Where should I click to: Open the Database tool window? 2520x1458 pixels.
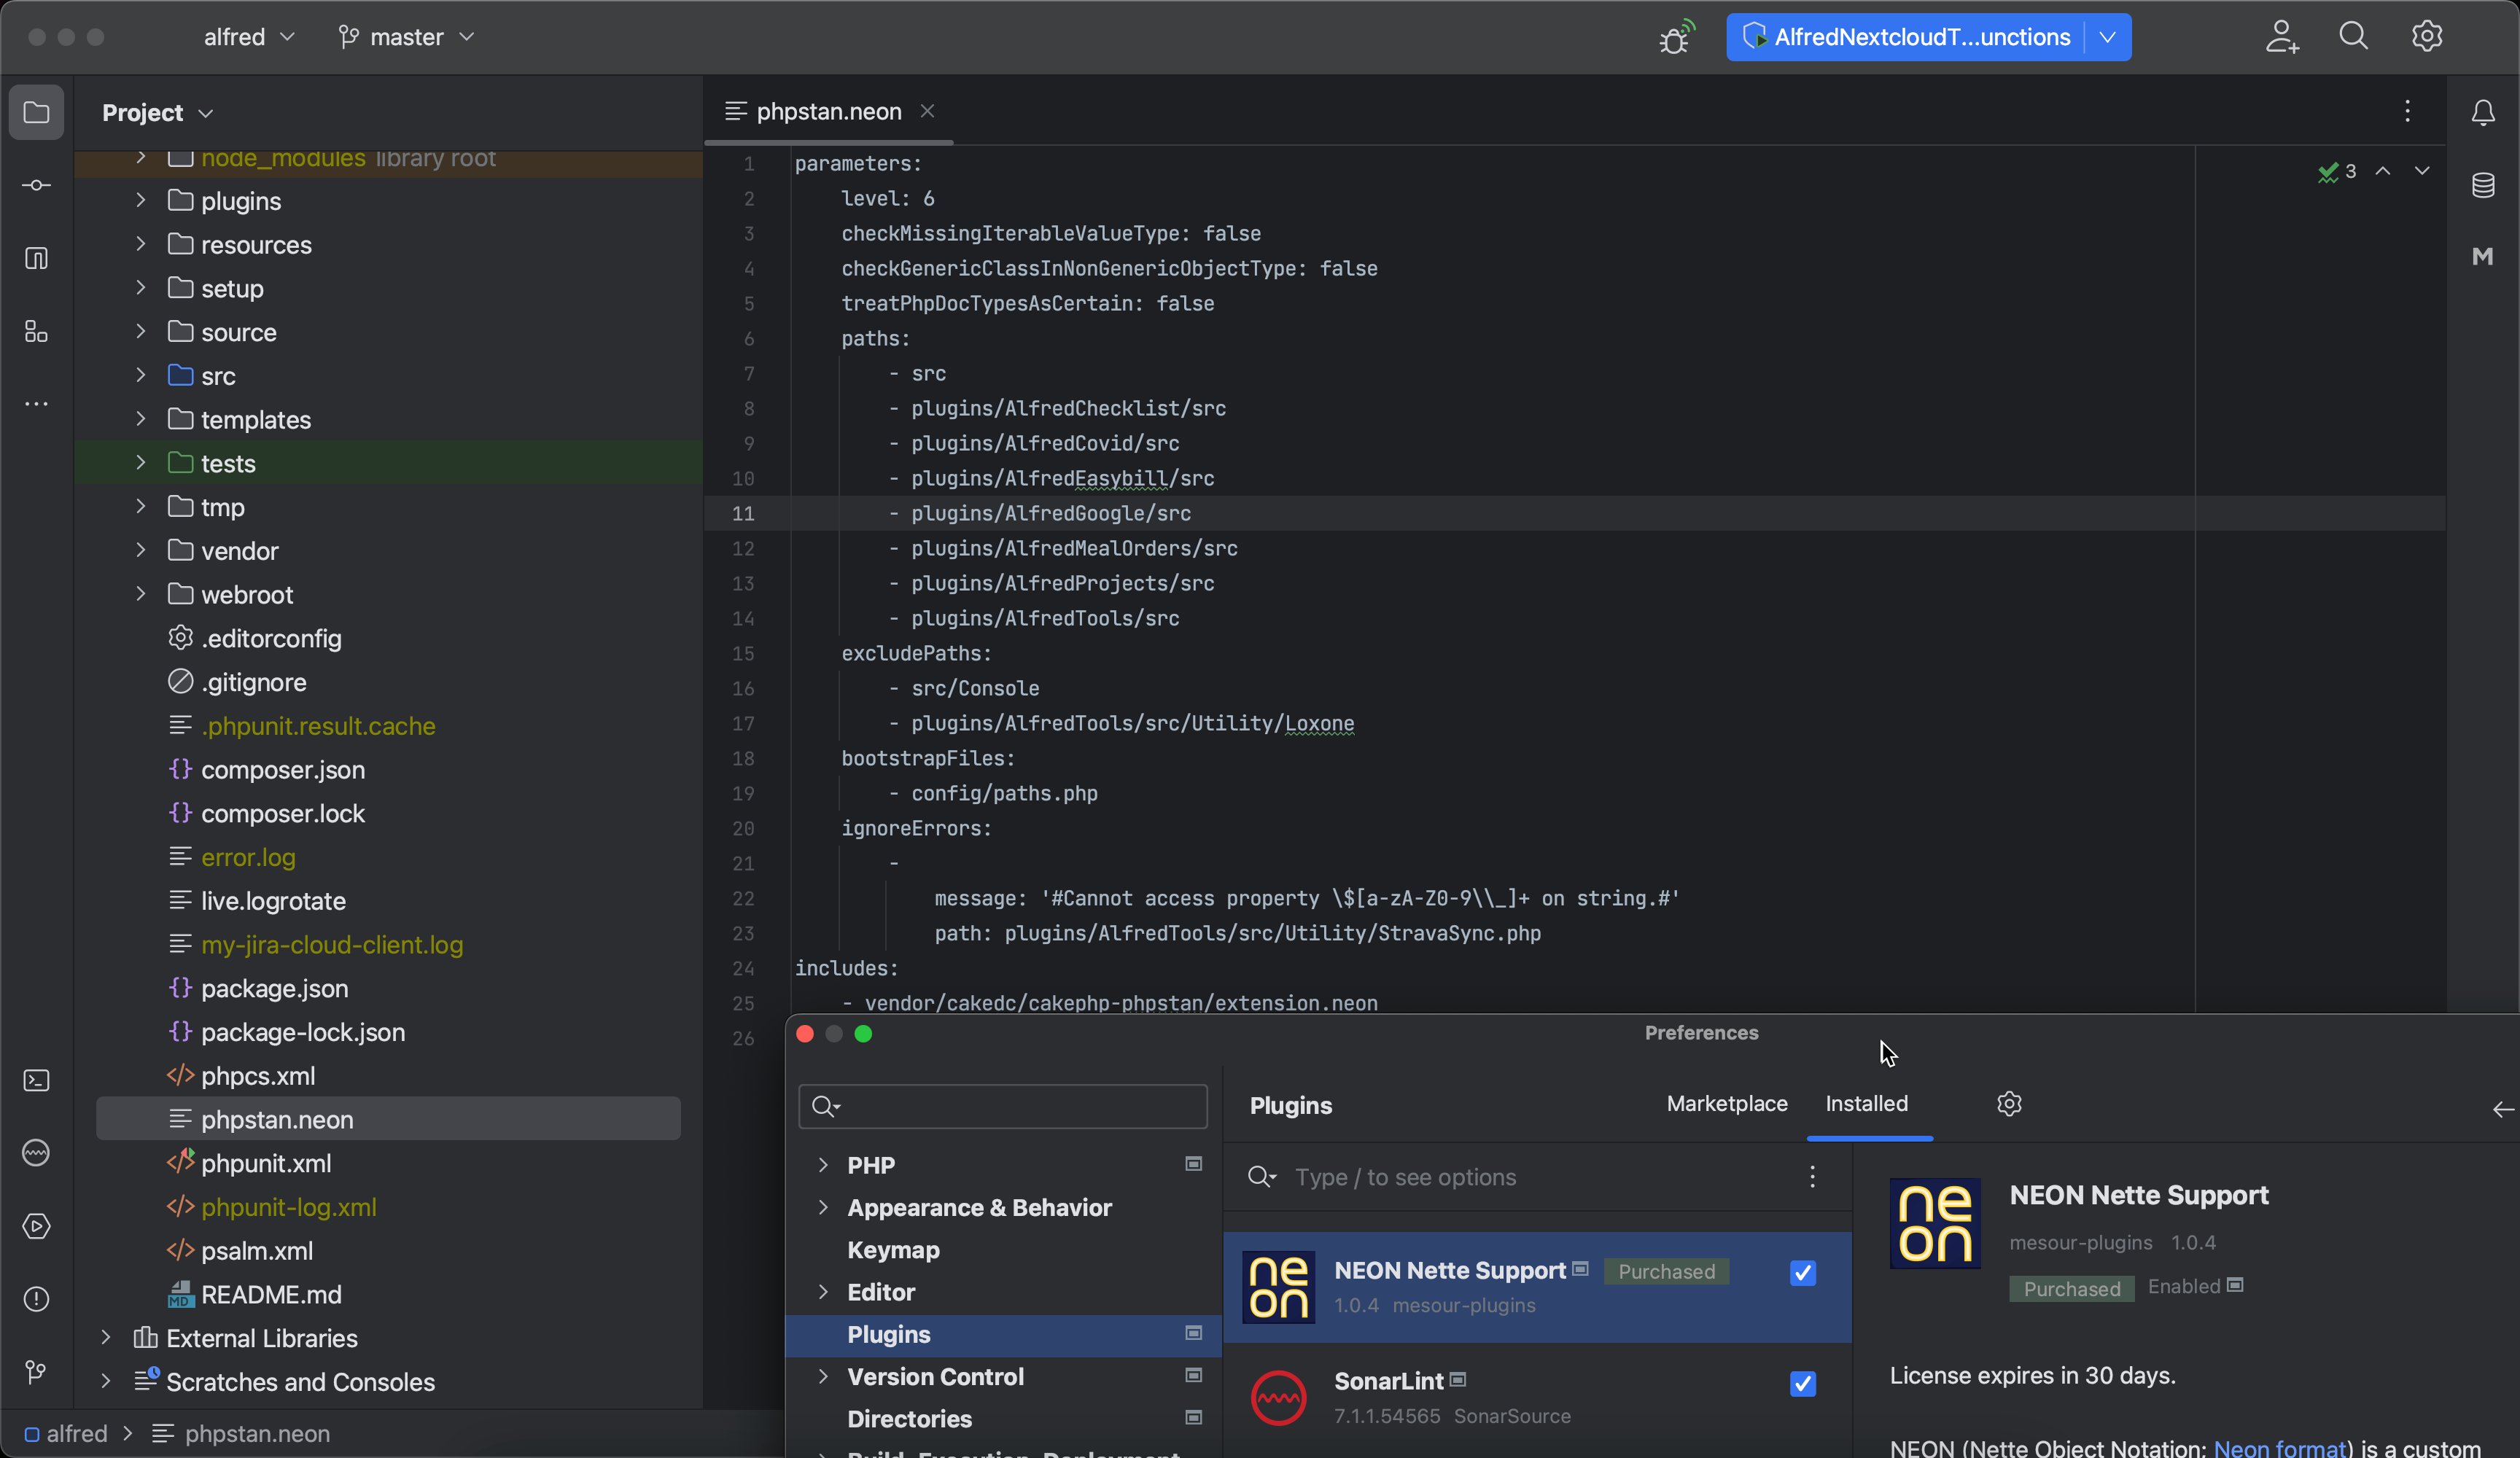2484,185
